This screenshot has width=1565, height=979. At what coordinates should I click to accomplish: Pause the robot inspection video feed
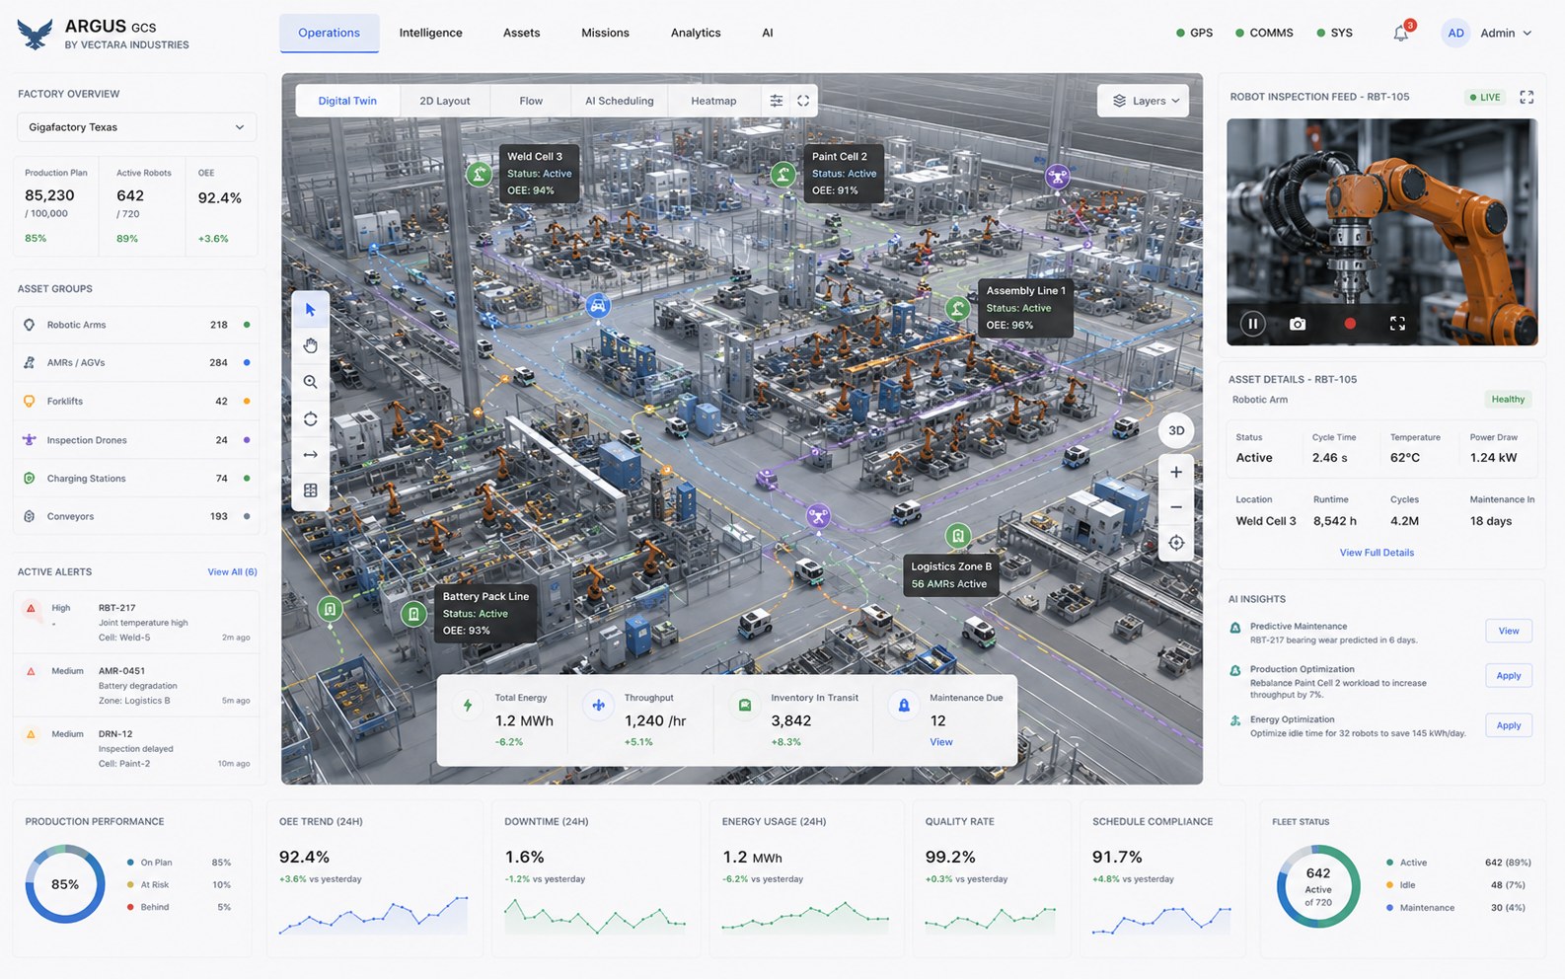pos(1253,324)
